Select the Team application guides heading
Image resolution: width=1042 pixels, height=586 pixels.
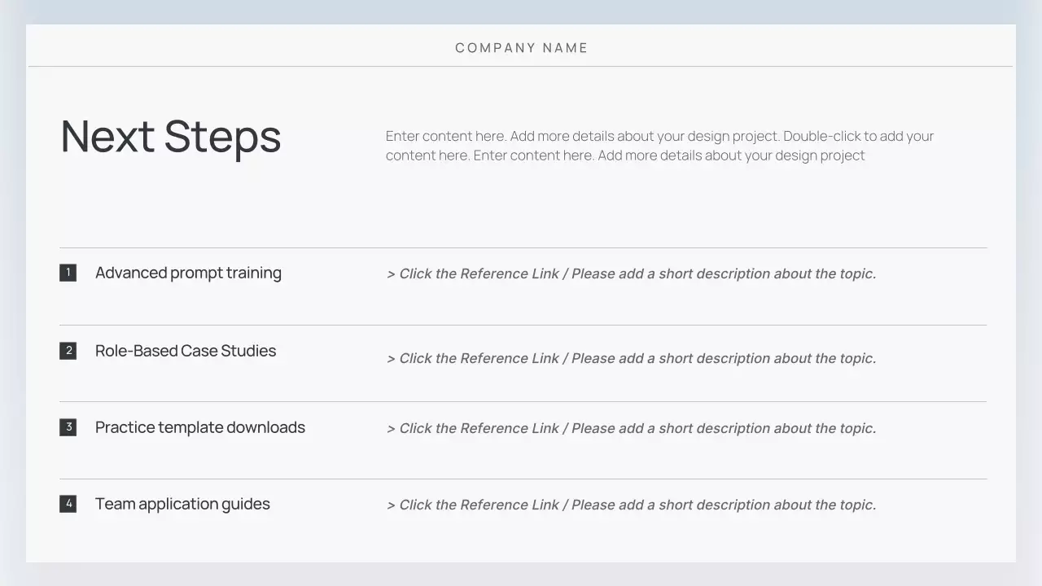tap(182, 504)
